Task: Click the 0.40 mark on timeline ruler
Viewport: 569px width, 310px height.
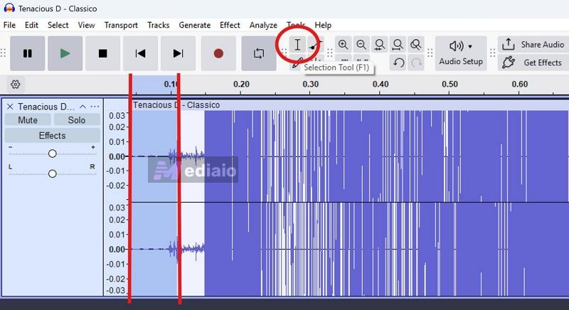Action: pyautogui.click(x=381, y=84)
